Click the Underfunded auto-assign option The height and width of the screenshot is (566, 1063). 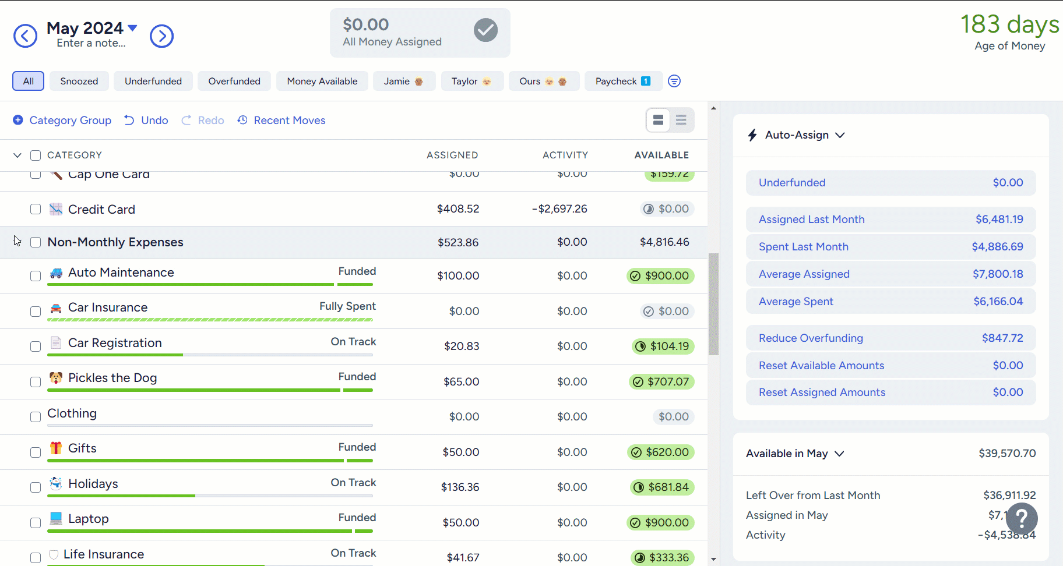[891, 183]
